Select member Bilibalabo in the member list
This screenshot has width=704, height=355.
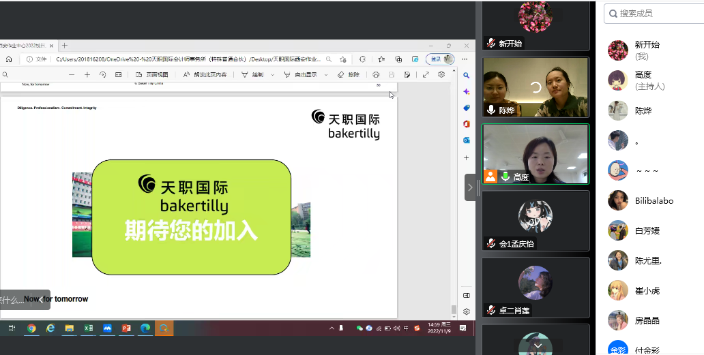pyautogui.click(x=654, y=200)
